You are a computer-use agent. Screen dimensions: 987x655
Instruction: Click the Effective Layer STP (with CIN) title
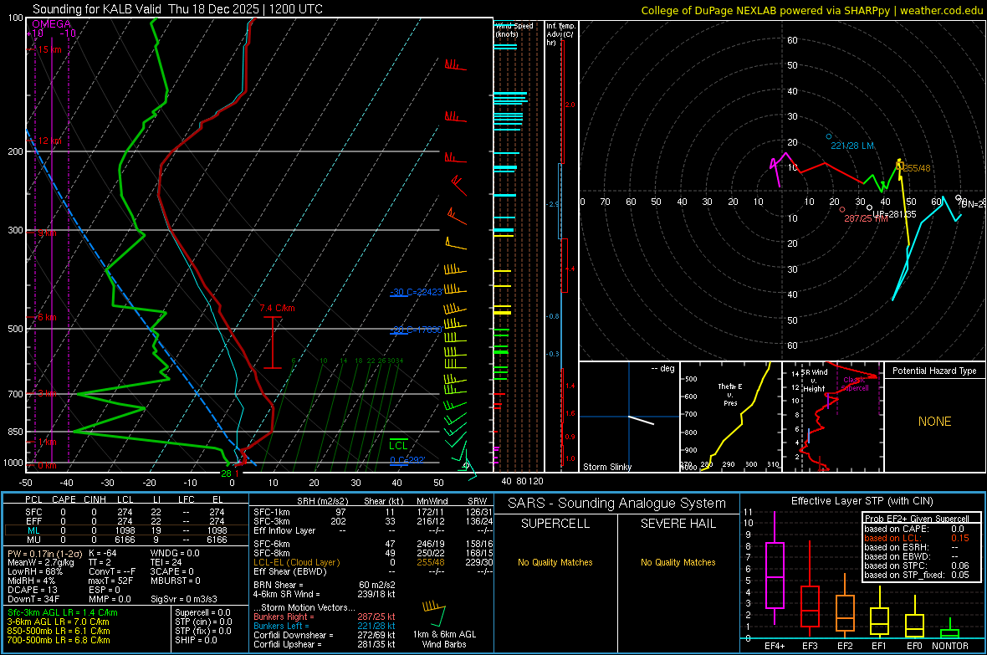click(x=862, y=501)
